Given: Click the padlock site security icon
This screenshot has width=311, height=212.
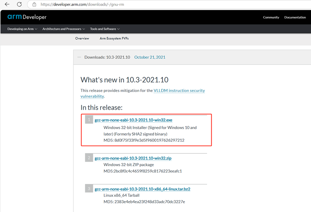Looking at the screenshot, I should coord(34,4).
